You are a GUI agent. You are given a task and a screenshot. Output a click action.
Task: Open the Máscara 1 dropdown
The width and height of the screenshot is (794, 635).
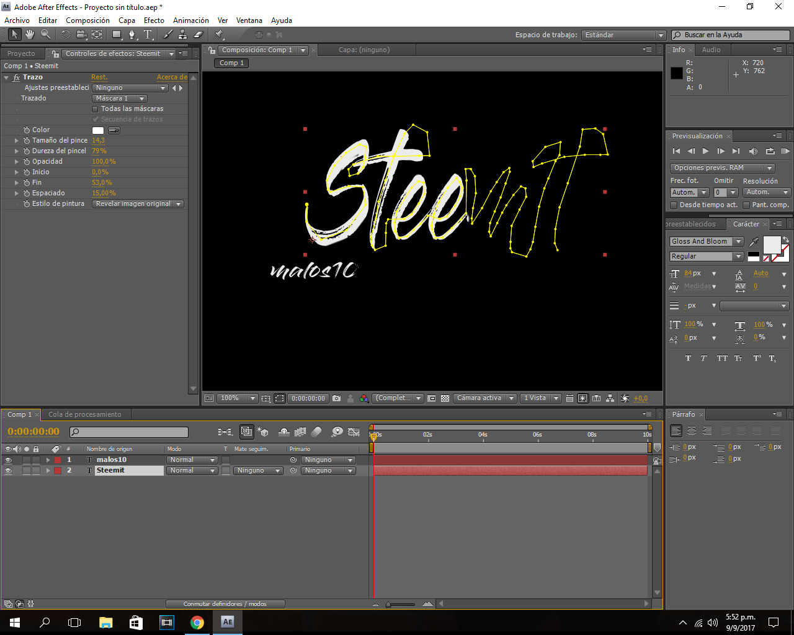(120, 99)
